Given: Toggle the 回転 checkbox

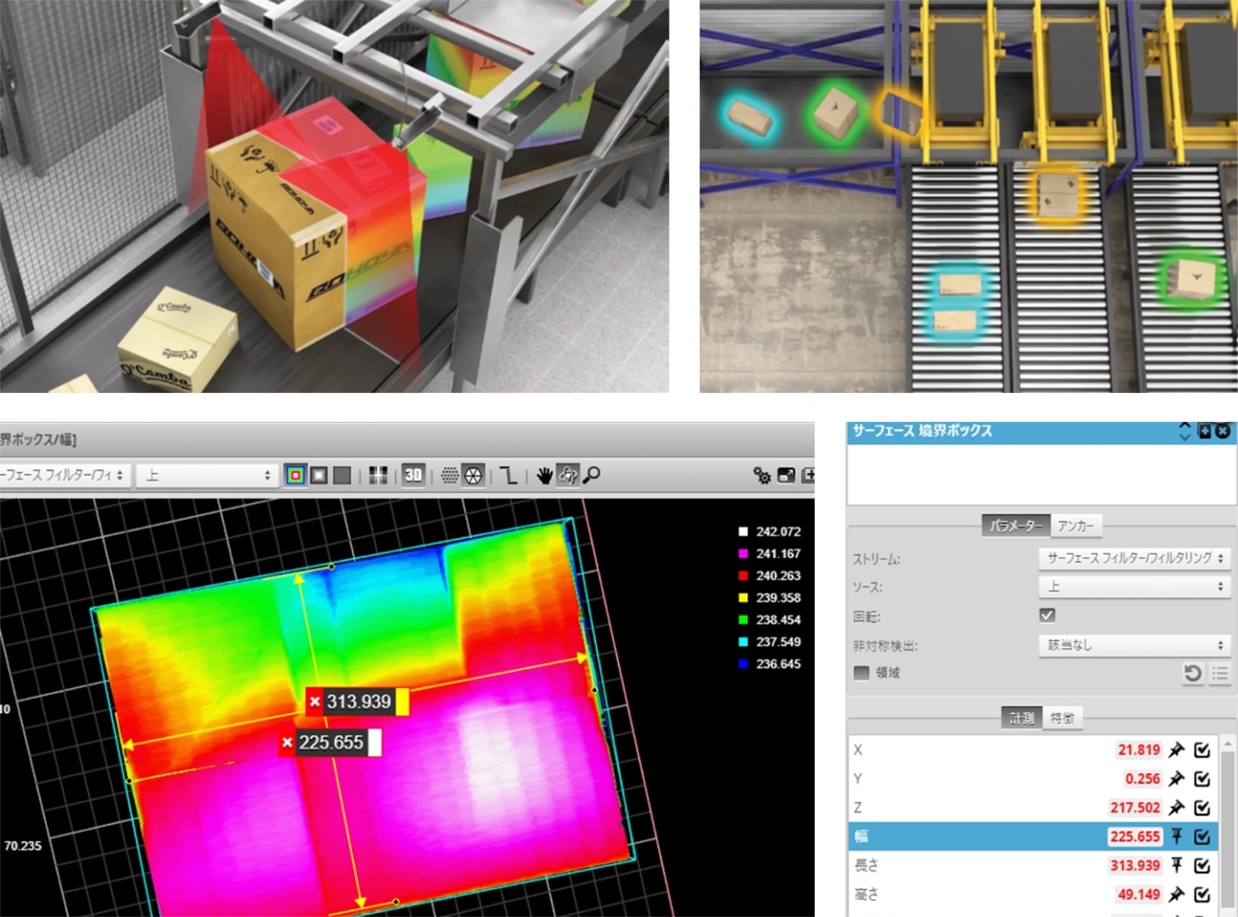Looking at the screenshot, I should [1047, 615].
